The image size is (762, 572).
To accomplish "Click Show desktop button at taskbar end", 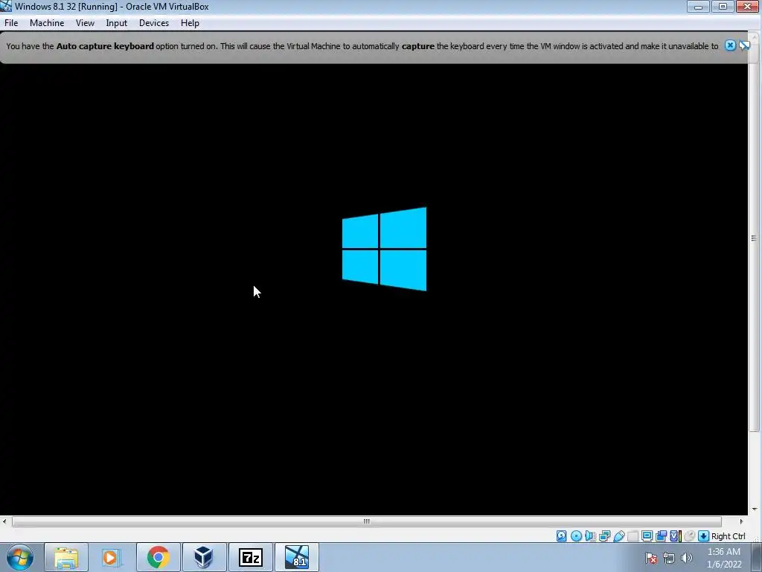I will click(756, 558).
